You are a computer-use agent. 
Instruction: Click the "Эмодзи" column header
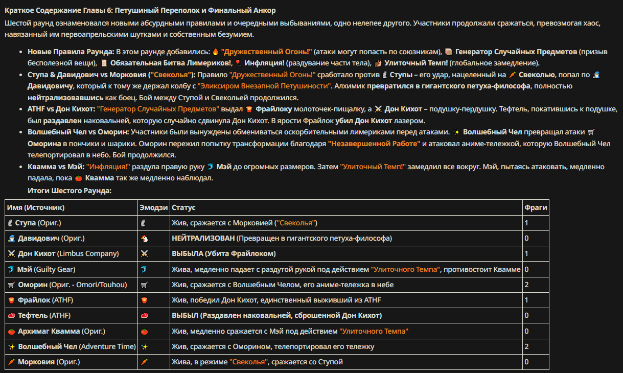click(x=154, y=208)
